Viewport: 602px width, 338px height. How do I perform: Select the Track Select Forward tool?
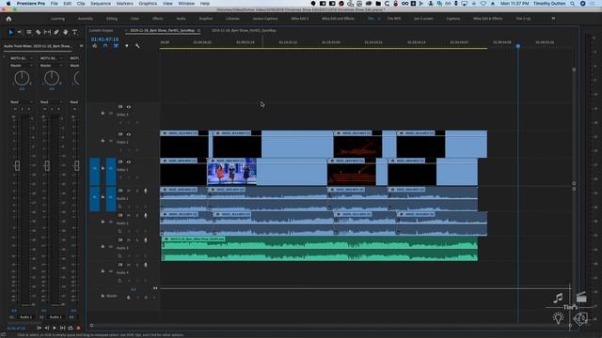click(20, 33)
